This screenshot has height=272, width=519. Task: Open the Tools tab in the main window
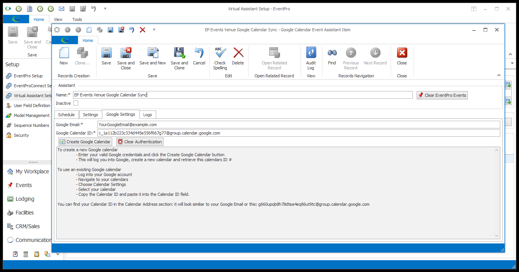[77, 19]
